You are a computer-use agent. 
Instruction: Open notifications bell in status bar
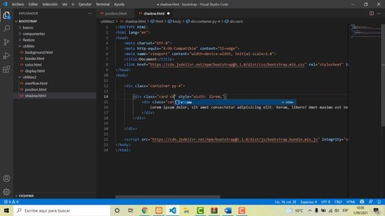coord(379,202)
